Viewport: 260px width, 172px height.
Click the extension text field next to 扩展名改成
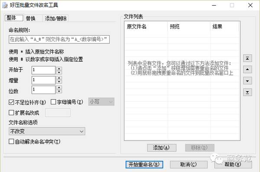coord(58,113)
